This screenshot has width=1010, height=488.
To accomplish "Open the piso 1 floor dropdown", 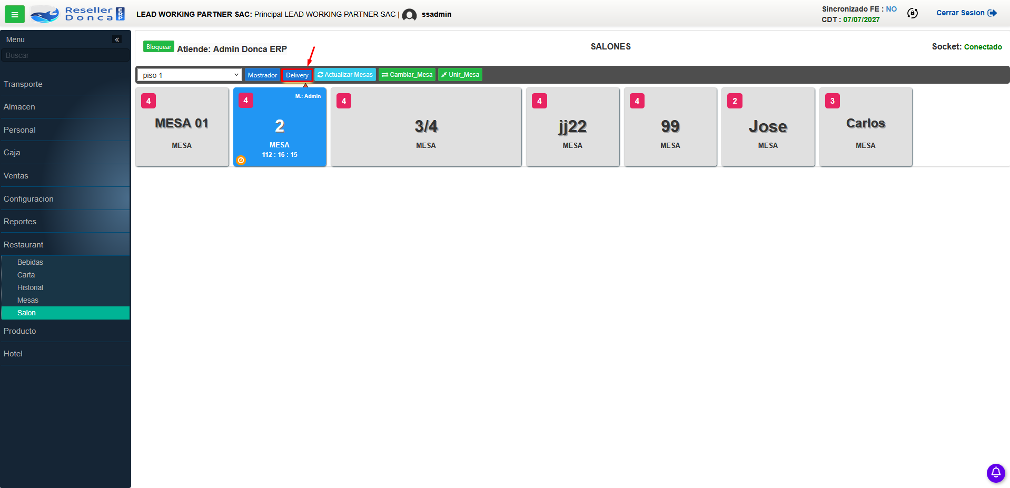I will (x=190, y=75).
